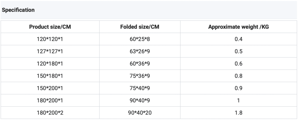298x120 pixels.
Task: Click the Product size/CM column header
Action: tap(50, 27)
